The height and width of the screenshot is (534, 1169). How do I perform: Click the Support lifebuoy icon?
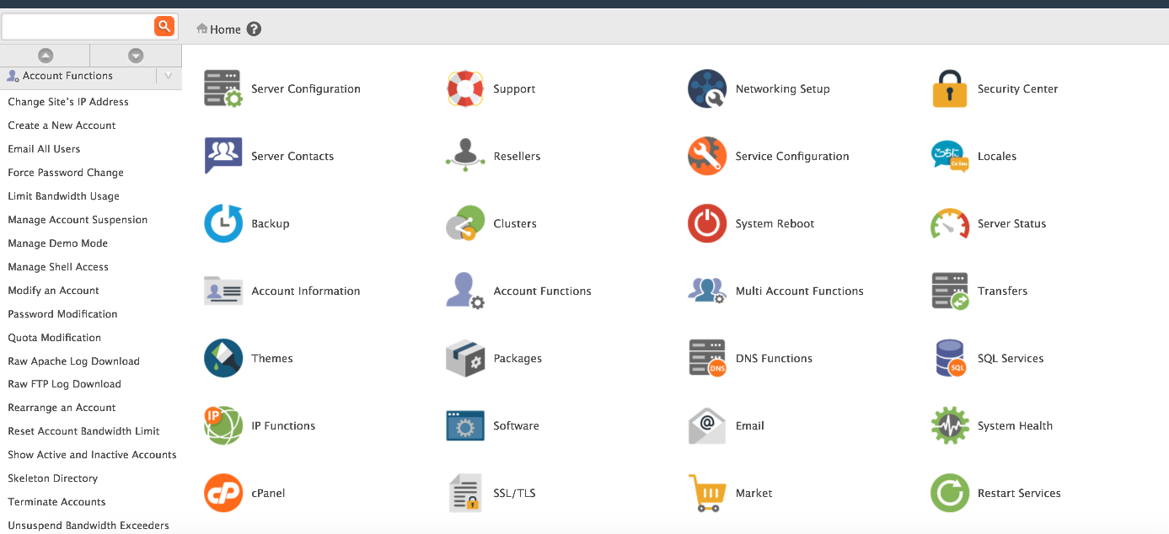point(464,88)
